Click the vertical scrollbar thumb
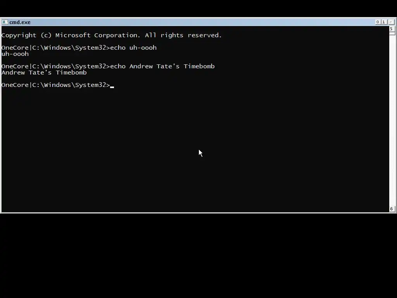397x298 pixels. coord(392,33)
